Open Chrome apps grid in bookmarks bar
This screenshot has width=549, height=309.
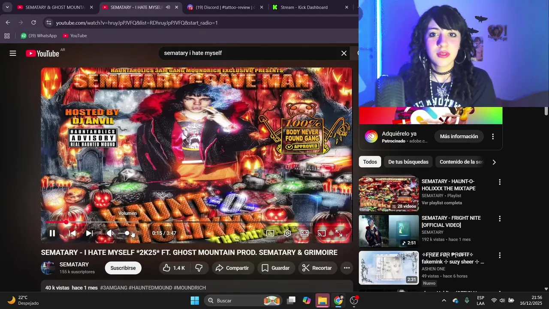coord(7,36)
